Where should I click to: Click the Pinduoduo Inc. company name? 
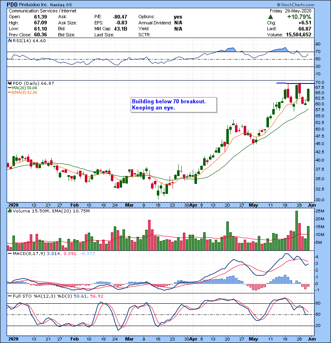coord(33,5)
